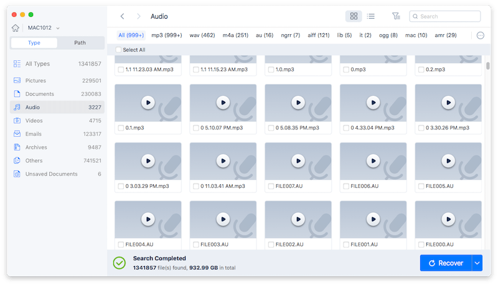Filter by amr (29) files
The image size is (498, 285).
(446, 35)
